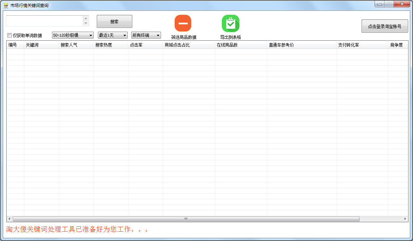
Task: Click the horizontal scrollbar right arrow
Action: pos(405,219)
